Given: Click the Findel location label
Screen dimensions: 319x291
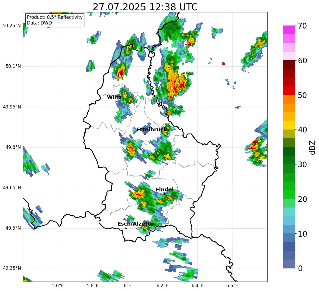Looking at the screenshot, I should pos(165,190).
